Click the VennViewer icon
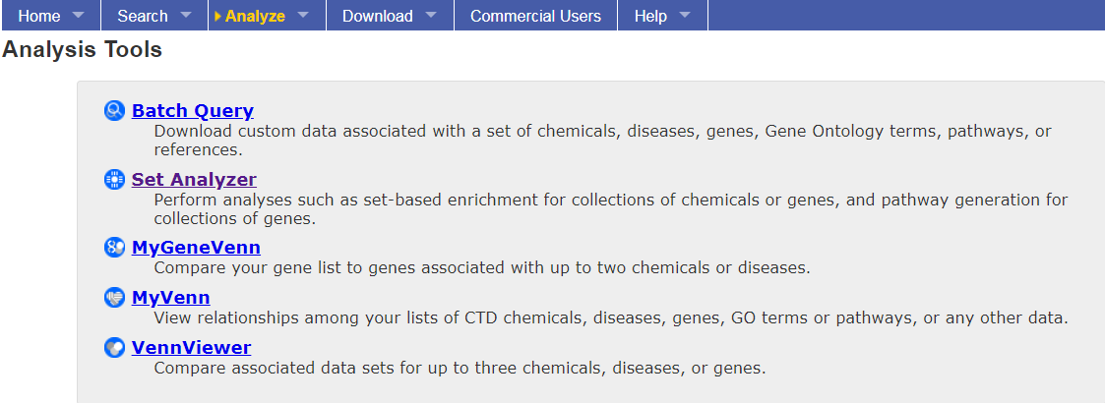 (114, 348)
